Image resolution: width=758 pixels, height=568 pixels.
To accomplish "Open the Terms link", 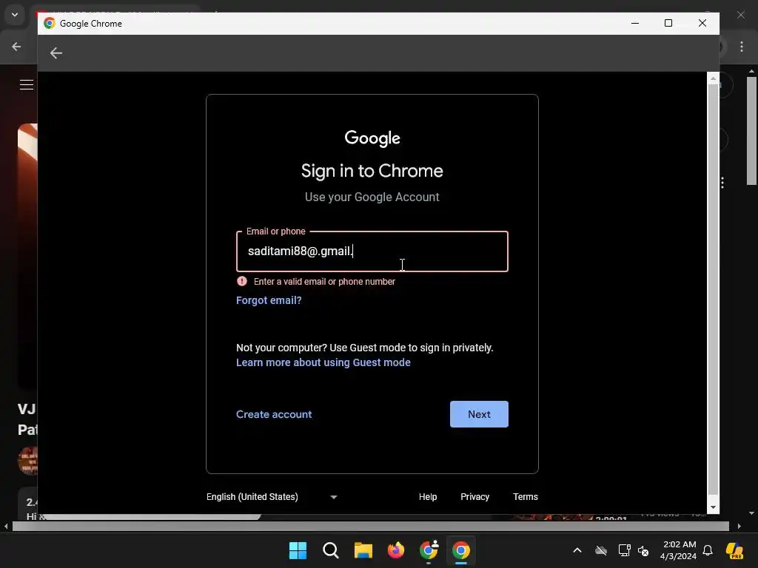I will click(x=525, y=496).
